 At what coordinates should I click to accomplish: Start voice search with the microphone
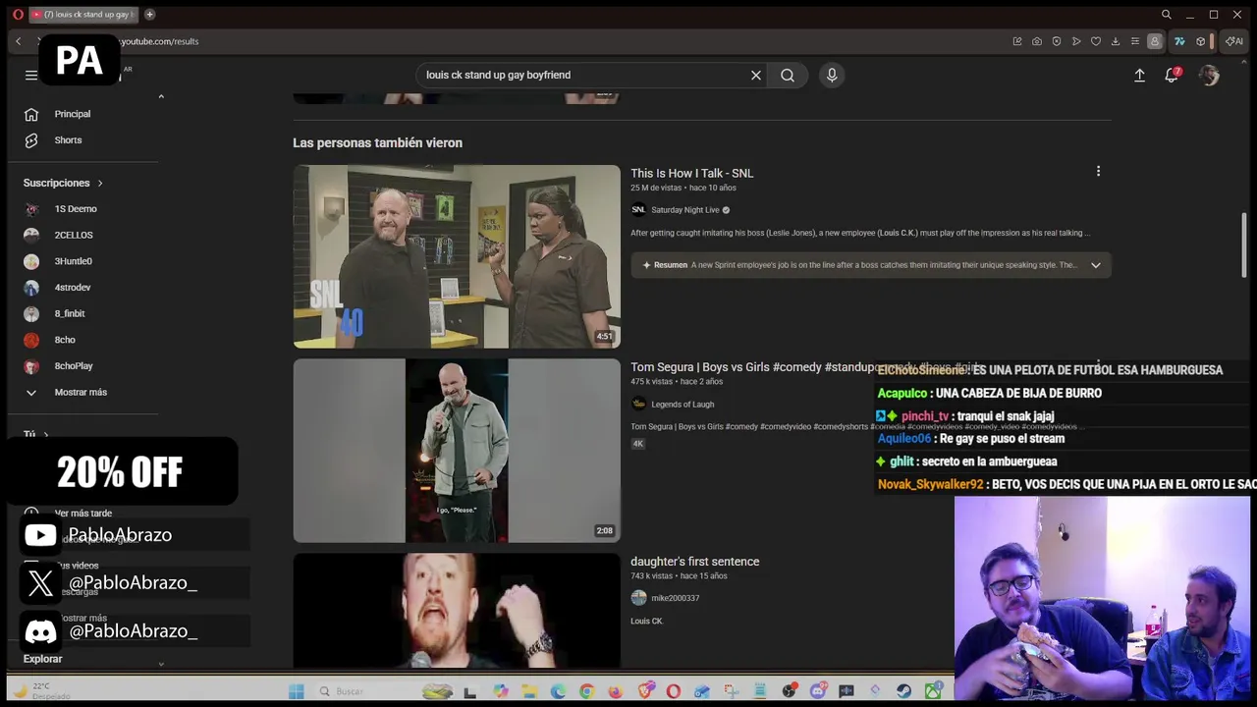pos(832,75)
